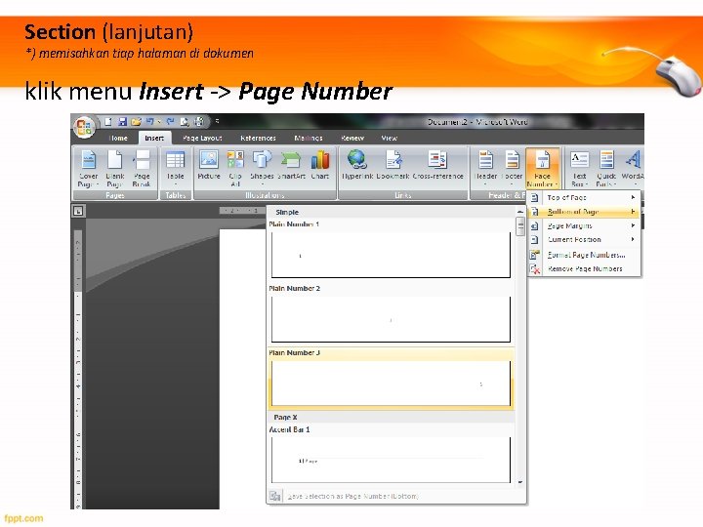This screenshot has height=527, width=703.
Task: Insert a Text Box
Action: point(579,169)
